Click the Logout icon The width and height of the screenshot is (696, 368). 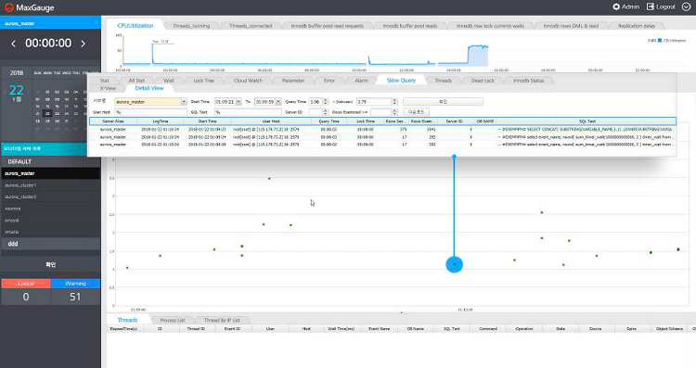point(651,6)
